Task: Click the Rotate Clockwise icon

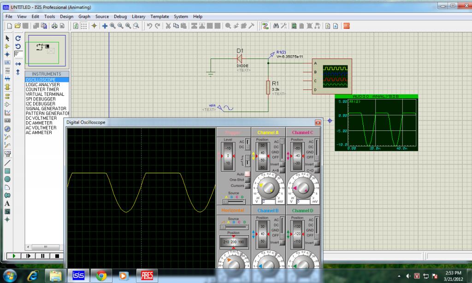Action: tap(18, 38)
